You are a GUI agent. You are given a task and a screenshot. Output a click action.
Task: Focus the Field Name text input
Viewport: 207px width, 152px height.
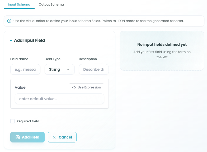(x=25, y=69)
